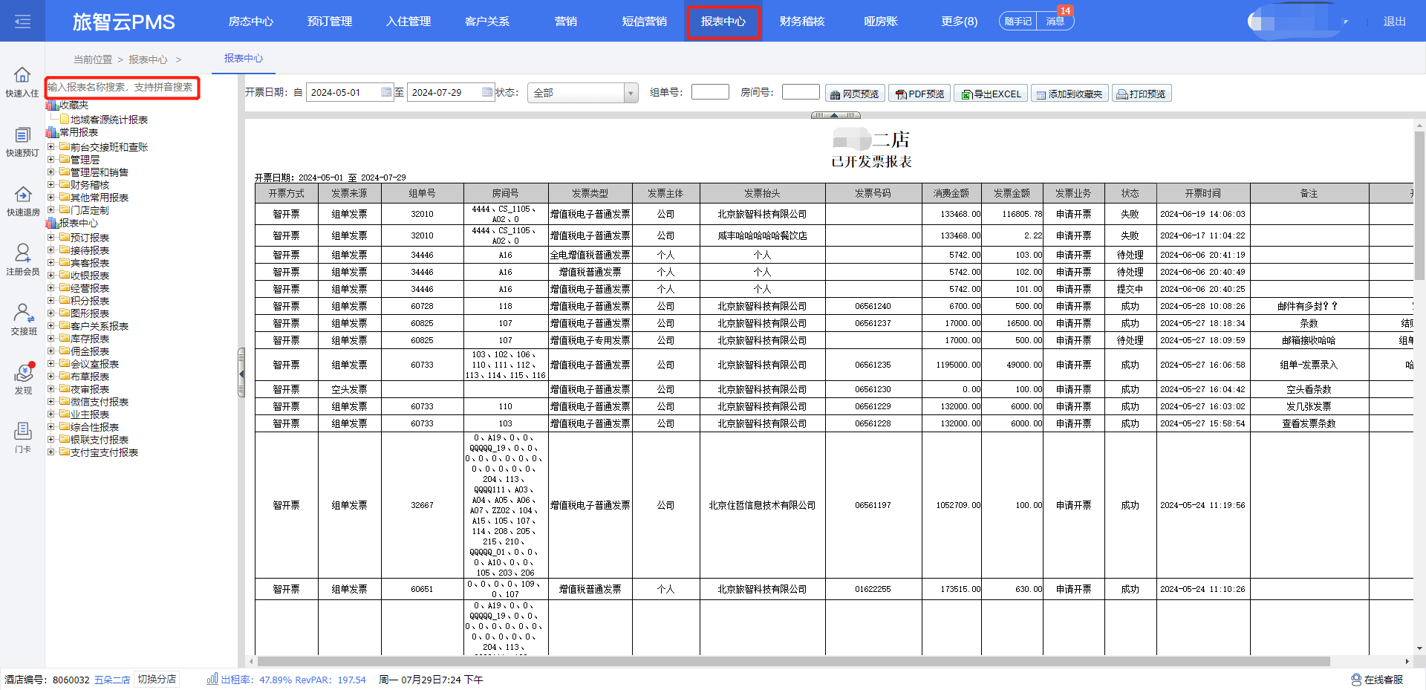Open online customer service (在线客服)

[1377, 680]
